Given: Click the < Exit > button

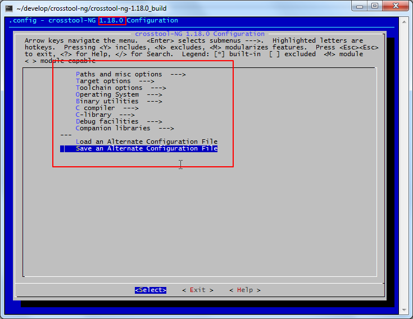Looking at the screenshot, I should 198,290.
